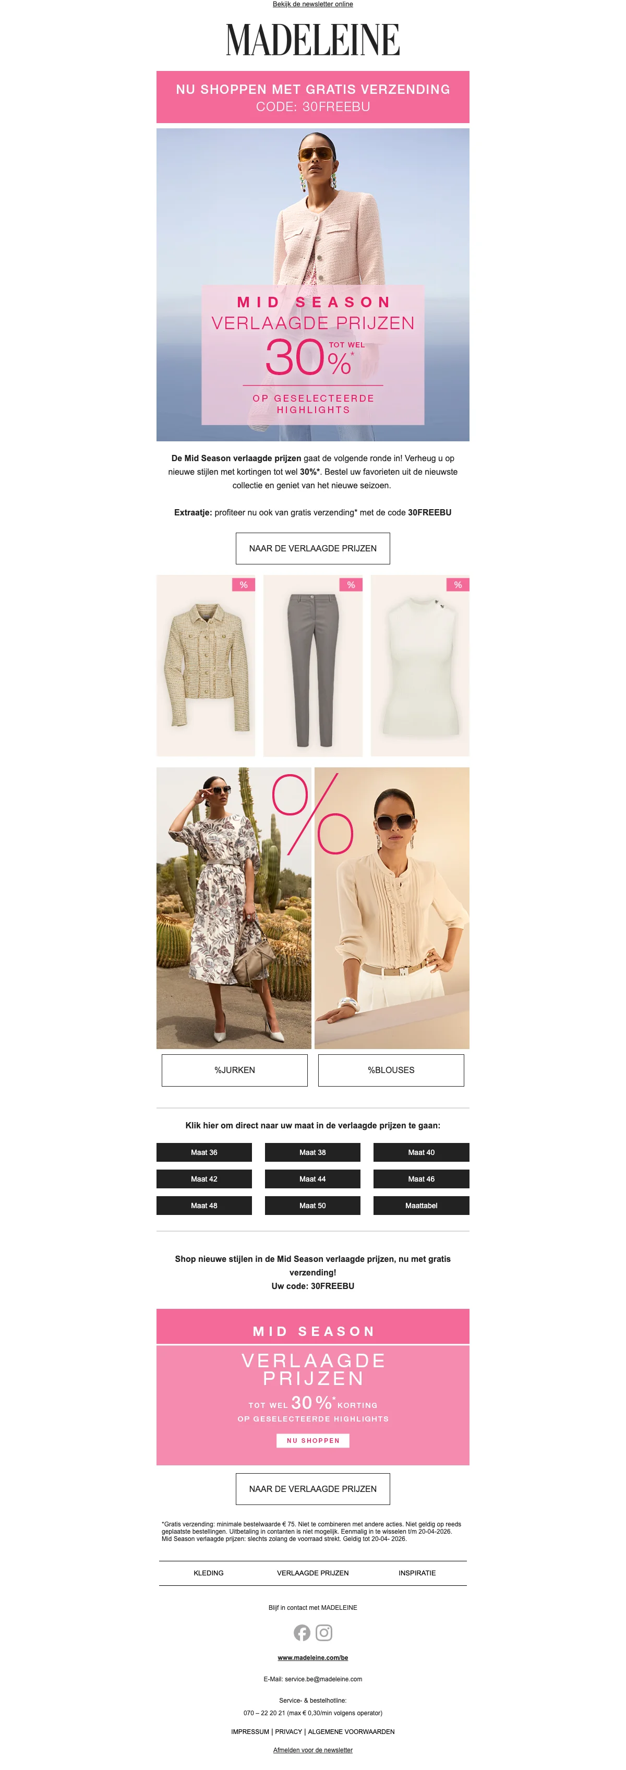Screen dimensions: 626x1770
Task: Click the pink free shipping code banner
Action: tap(312, 97)
